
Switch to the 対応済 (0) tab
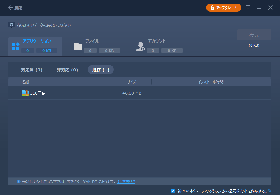tap(32, 70)
